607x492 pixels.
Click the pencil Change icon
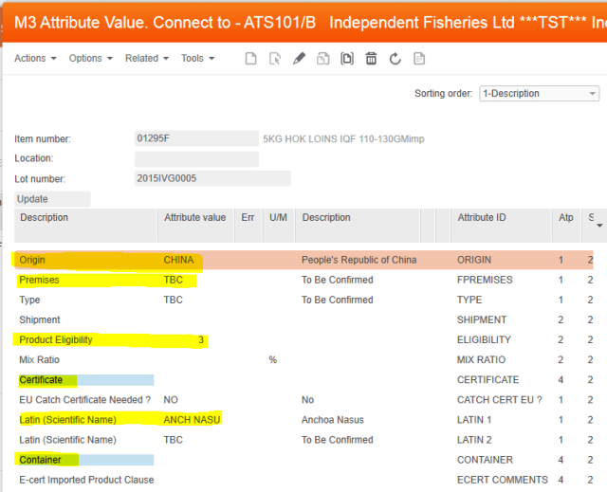tap(299, 59)
